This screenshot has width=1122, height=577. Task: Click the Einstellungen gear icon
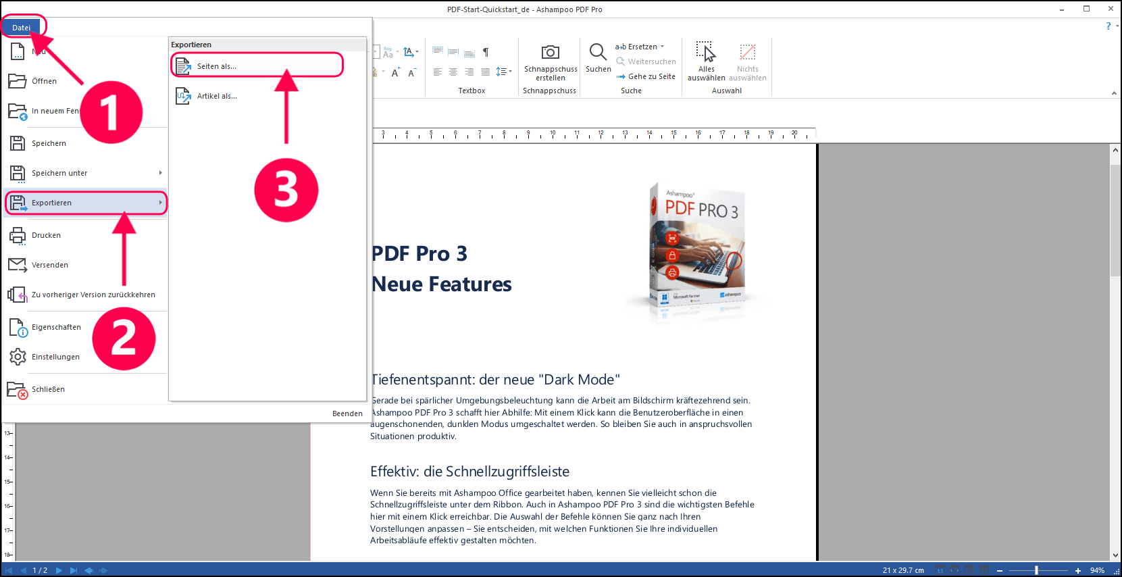click(x=18, y=357)
